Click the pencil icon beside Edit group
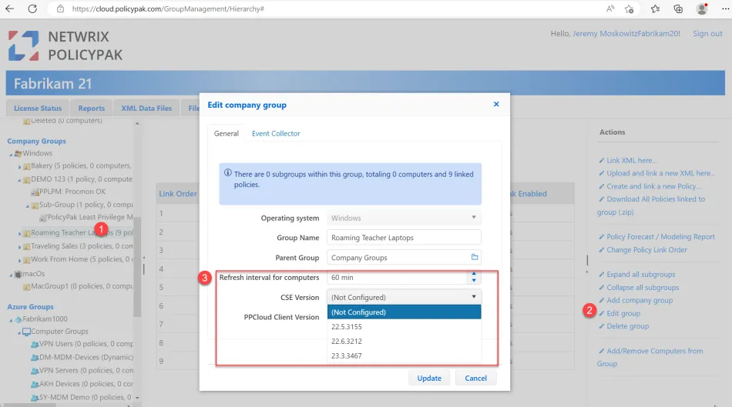The height and width of the screenshot is (407, 732). coord(602,313)
